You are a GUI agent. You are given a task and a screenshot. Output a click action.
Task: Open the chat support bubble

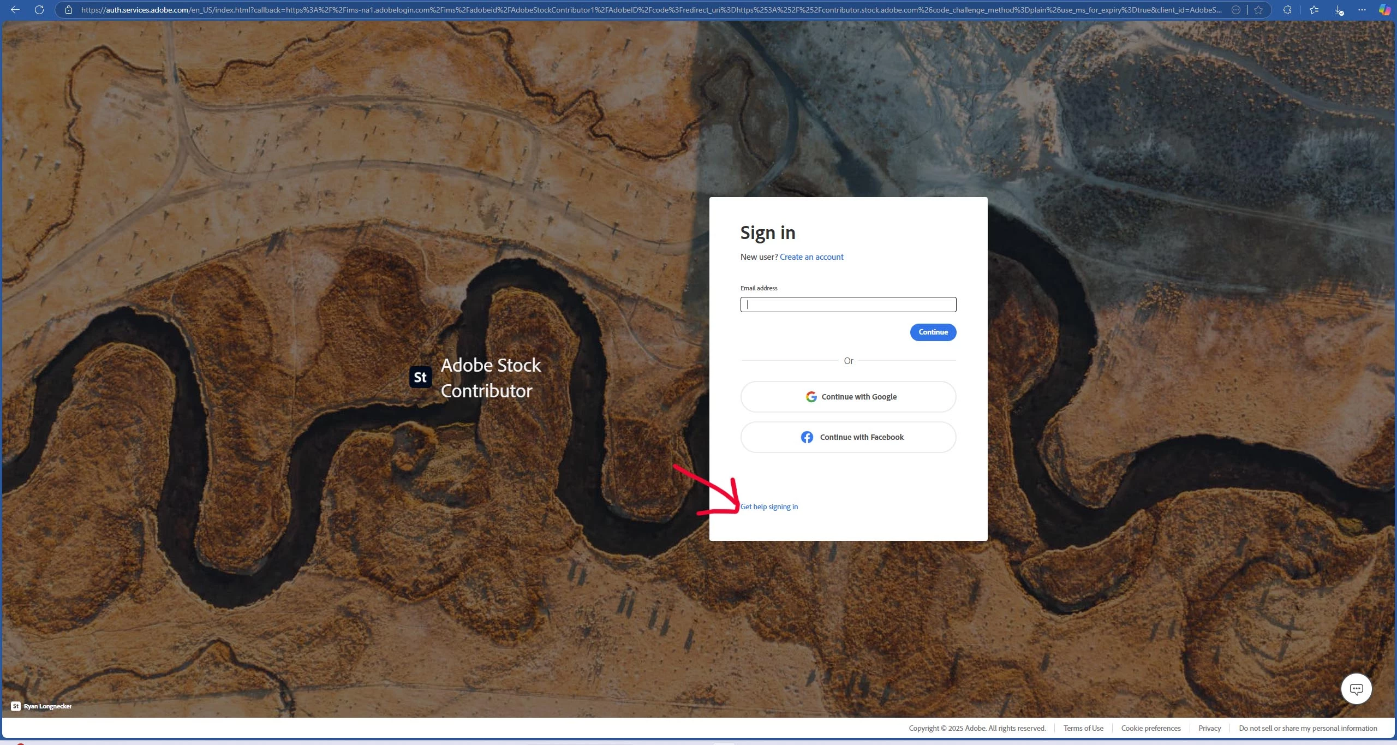[1356, 689]
